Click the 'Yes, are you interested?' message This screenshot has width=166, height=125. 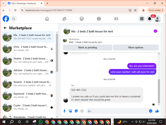click(x=142, y=66)
